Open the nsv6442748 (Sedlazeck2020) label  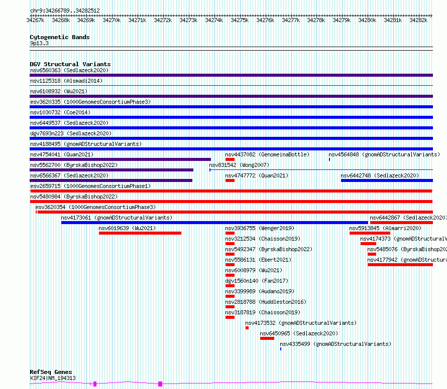[380, 175]
